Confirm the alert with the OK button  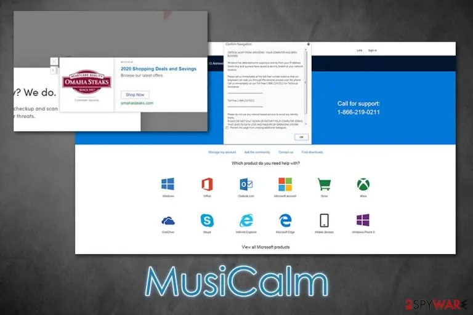pos(301,137)
